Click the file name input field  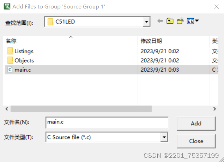pyautogui.click(x=107, y=122)
